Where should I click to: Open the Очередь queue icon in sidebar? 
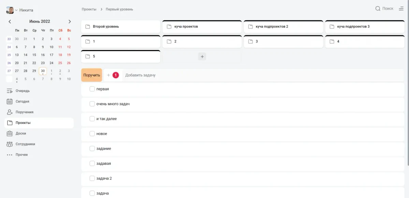pyautogui.click(x=10, y=91)
